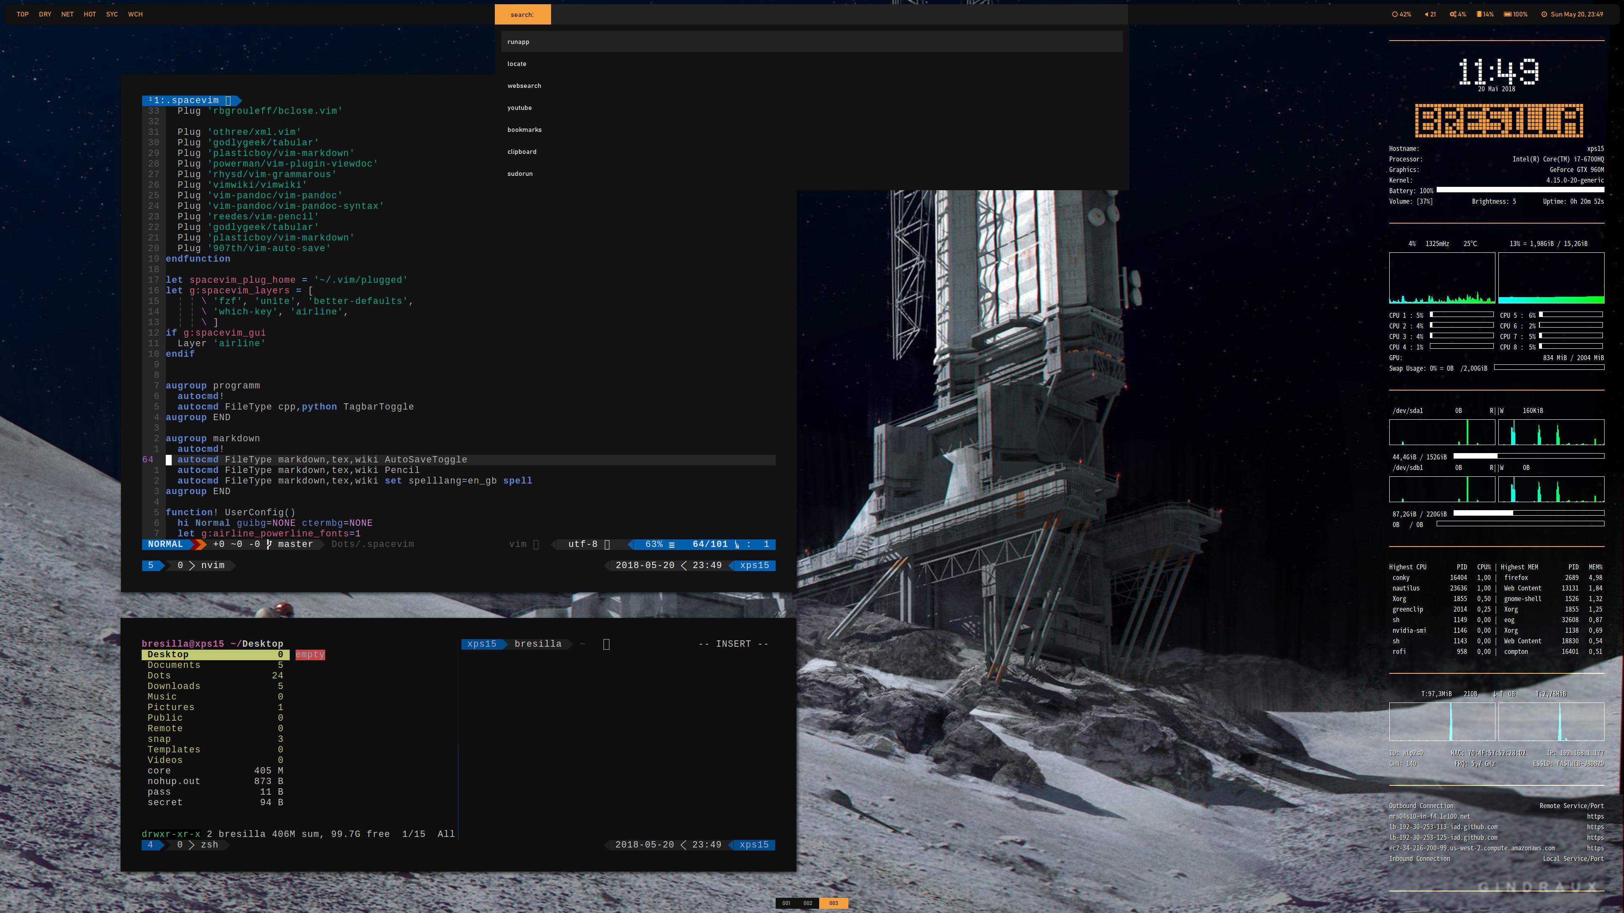Click the WCH shortcut in top bar
1624x913 pixels.
coord(135,14)
